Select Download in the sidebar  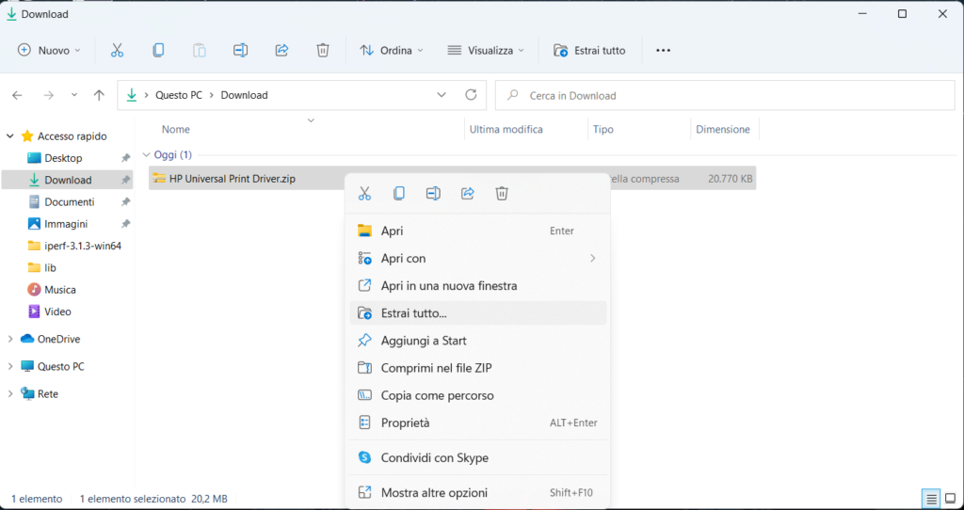point(67,180)
